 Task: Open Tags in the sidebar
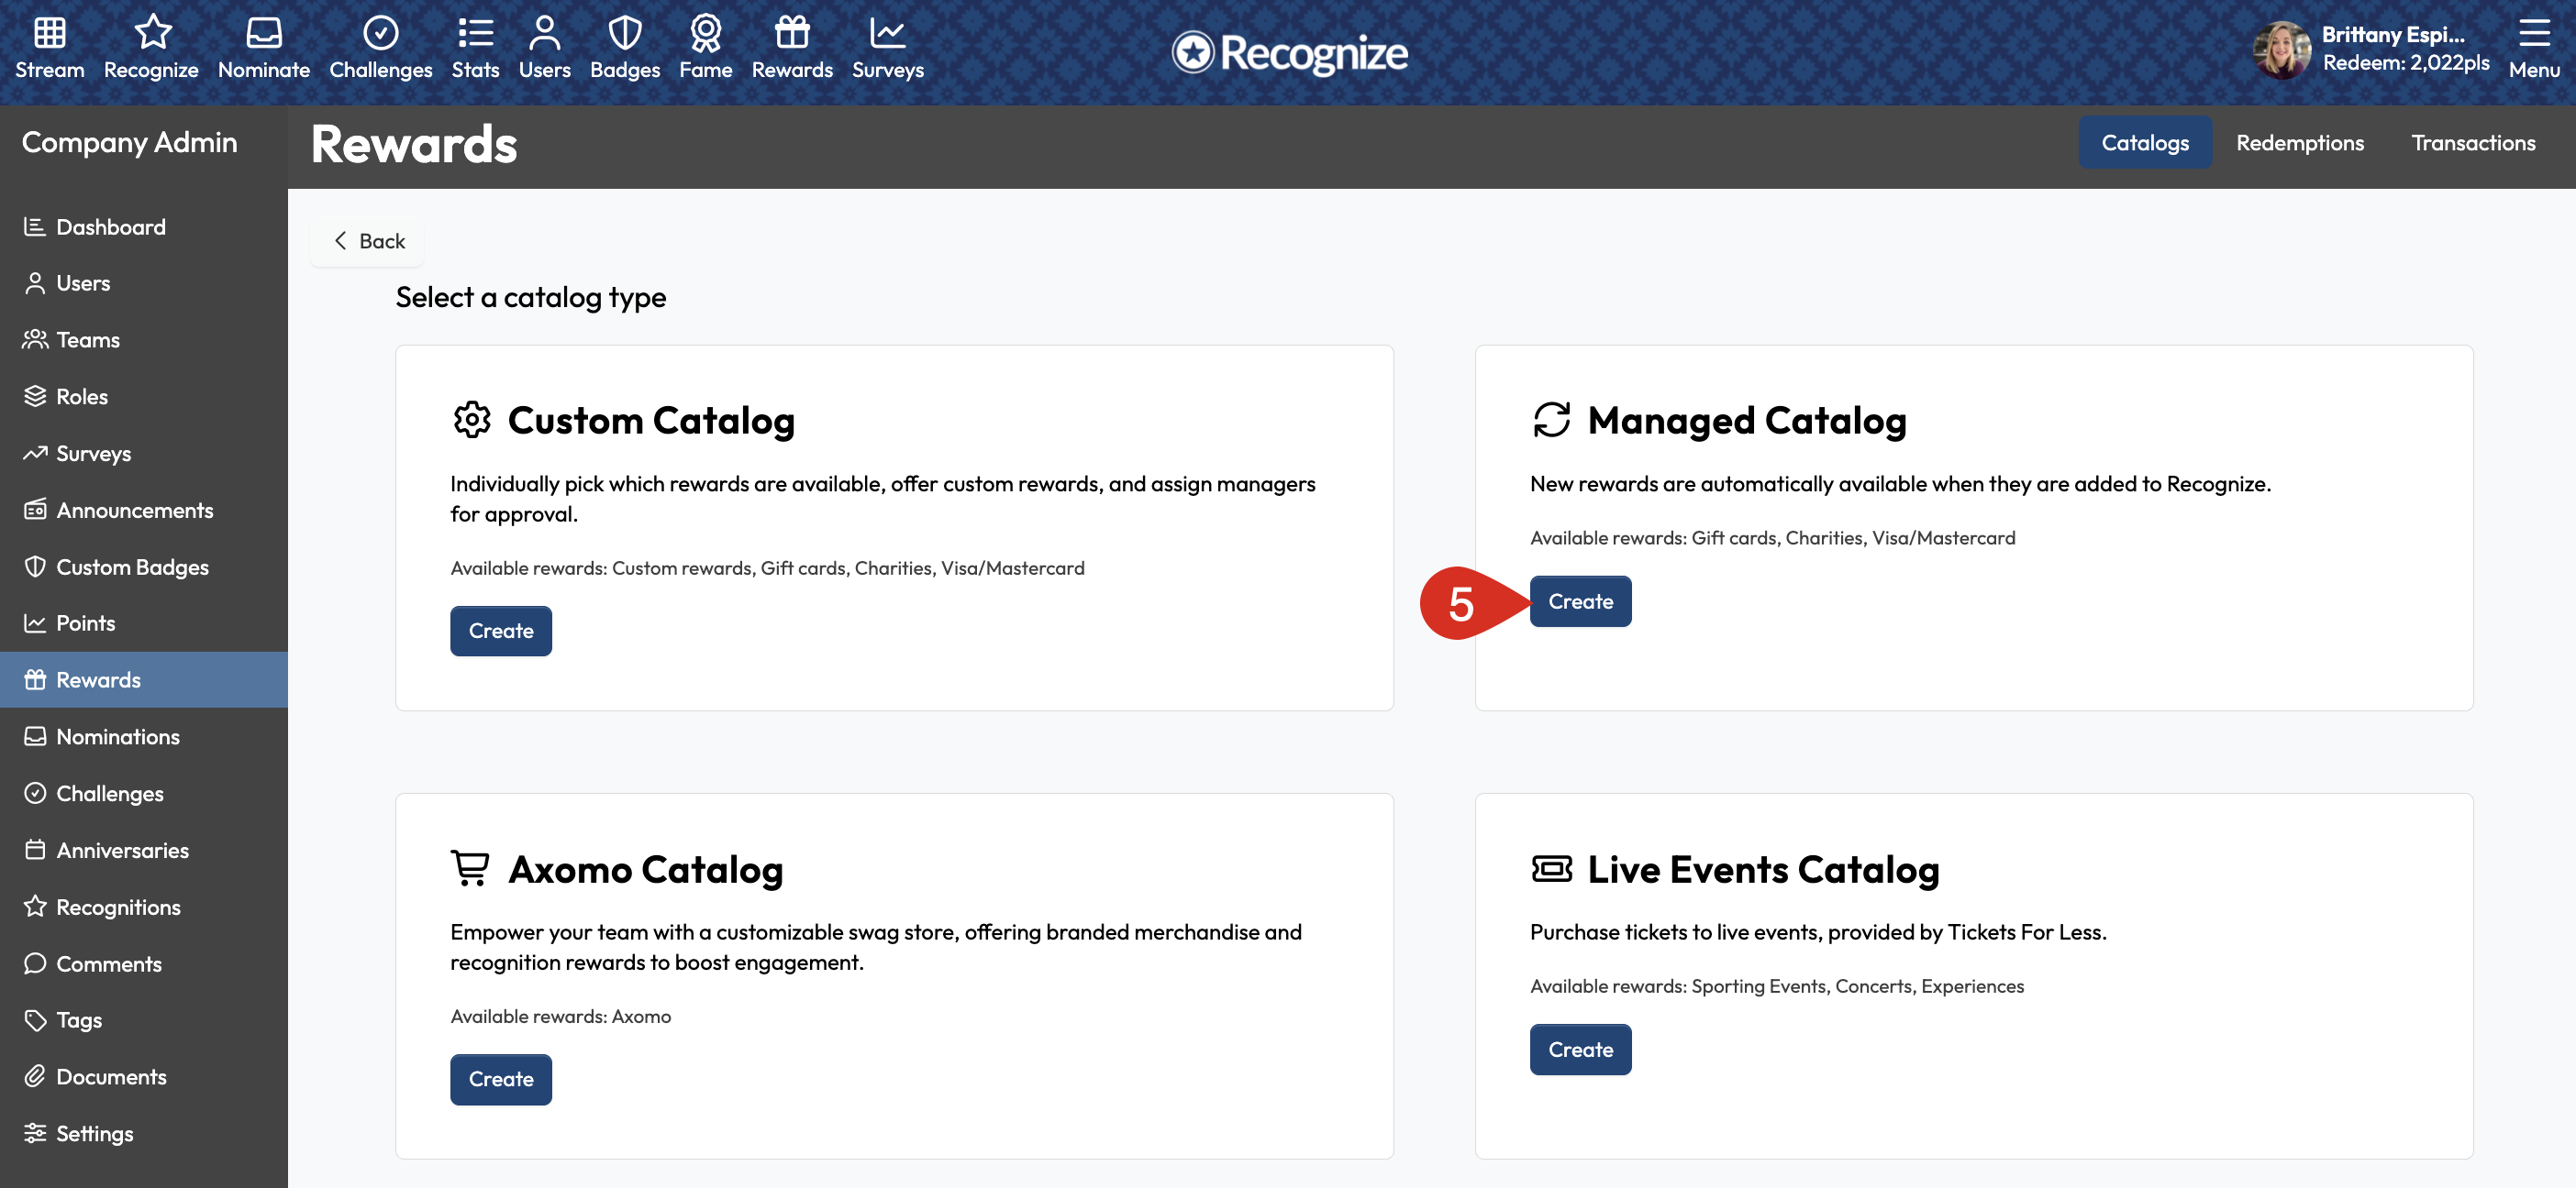coord(144,1020)
